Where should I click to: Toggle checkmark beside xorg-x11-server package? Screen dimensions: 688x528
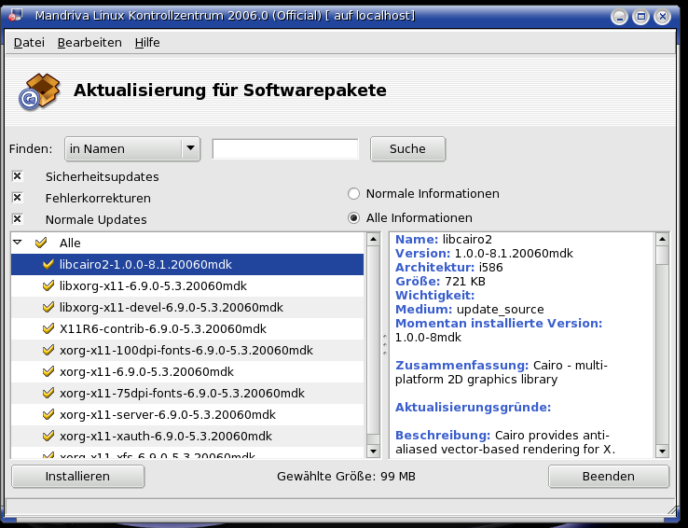(x=48, y=415)
